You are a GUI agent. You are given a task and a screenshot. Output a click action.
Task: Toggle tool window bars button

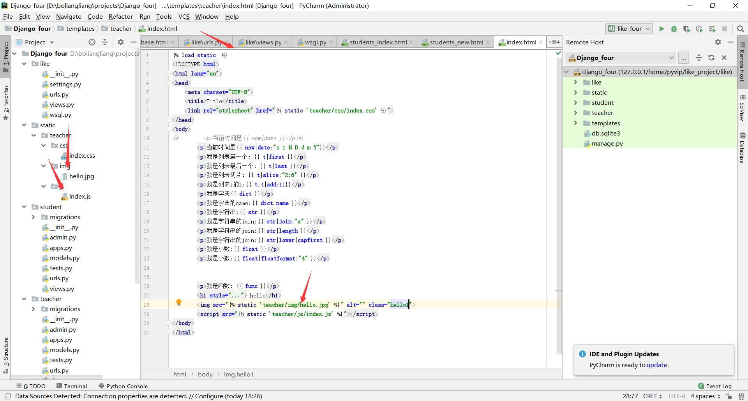[x=7, y=396]
